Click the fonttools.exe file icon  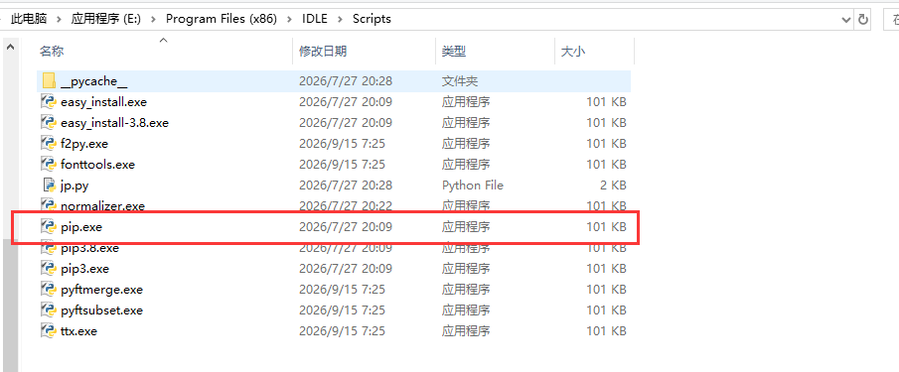click(x=48, y=165)
